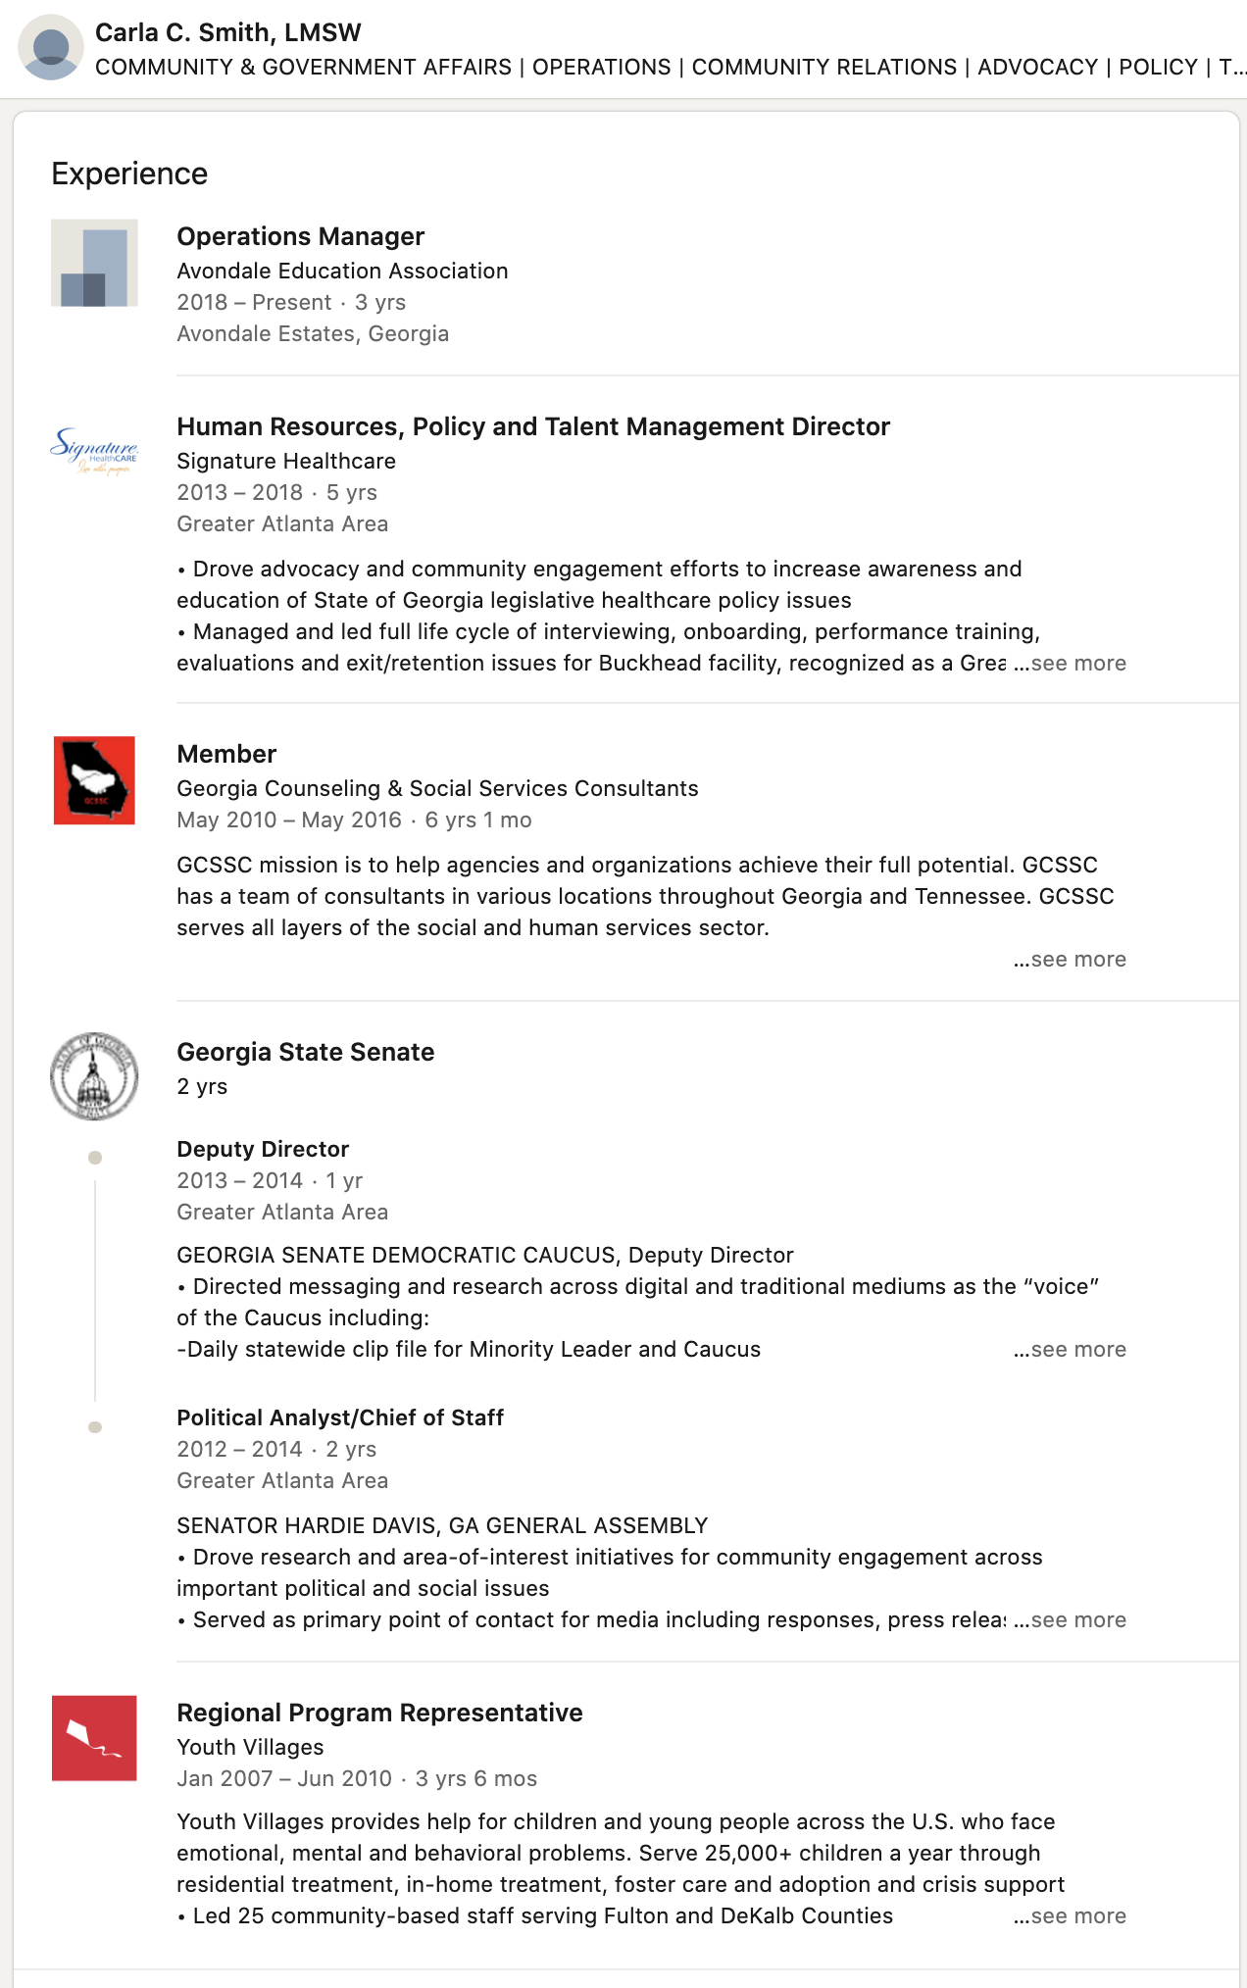Open the Avondale Education Association logo
The image size is (1247, 1988).
click(x=94, y=263)
